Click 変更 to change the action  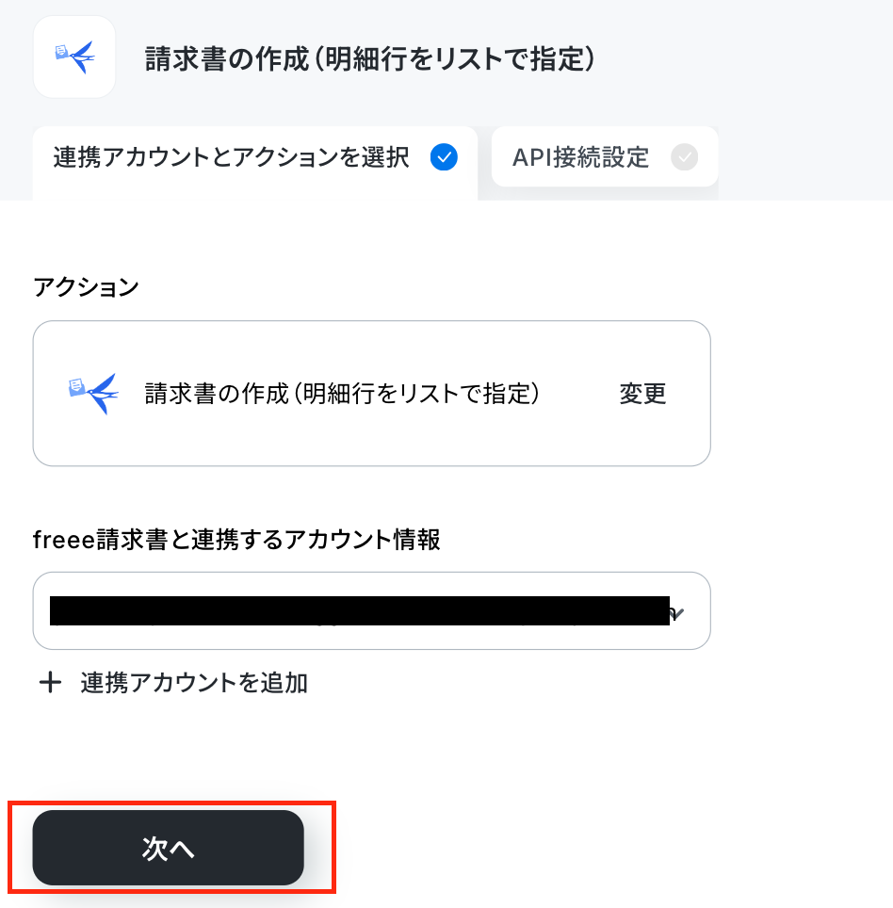click(642, 394)
